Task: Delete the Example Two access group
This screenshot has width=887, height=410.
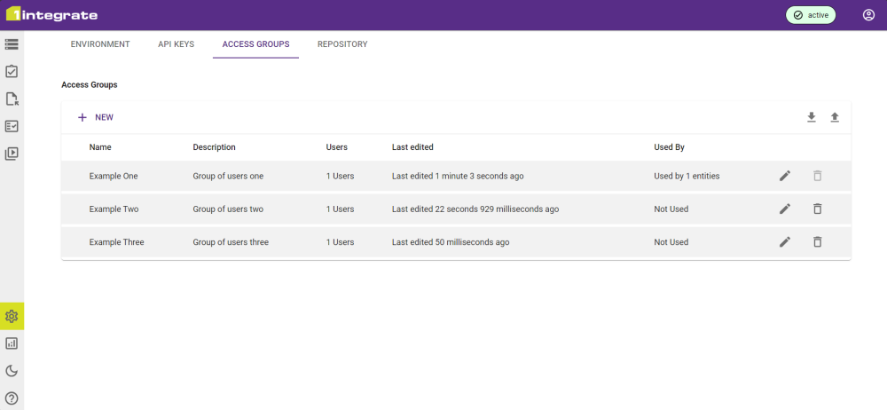Action: [817, 209]
